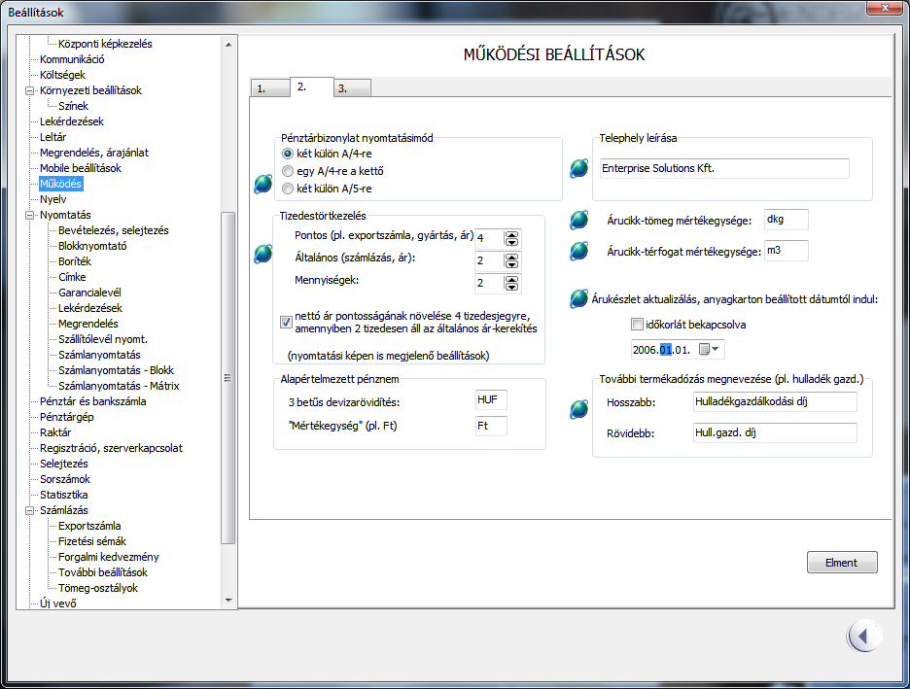Viewport: 910px width, 689px height.
Task: Select 'egy A/4-re a kettő' radio option
Action: click(x=287, y=171)
